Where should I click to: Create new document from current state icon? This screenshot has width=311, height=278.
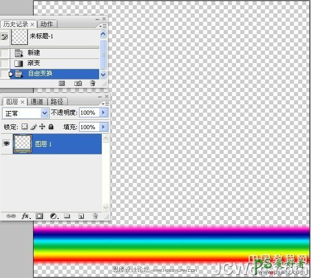[62, 83]
